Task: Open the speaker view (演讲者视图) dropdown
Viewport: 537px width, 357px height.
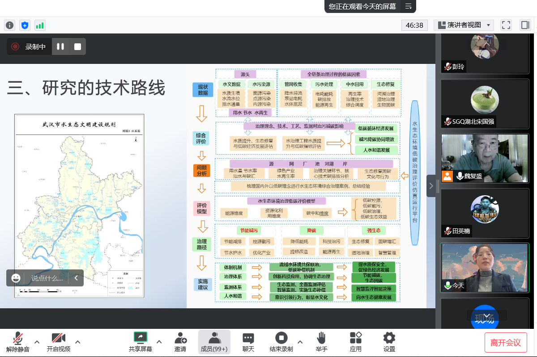Action: (464, 25)
